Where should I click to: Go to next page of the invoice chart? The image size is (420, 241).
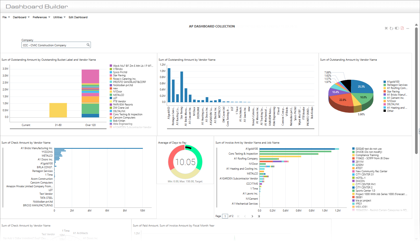(252, 216)
